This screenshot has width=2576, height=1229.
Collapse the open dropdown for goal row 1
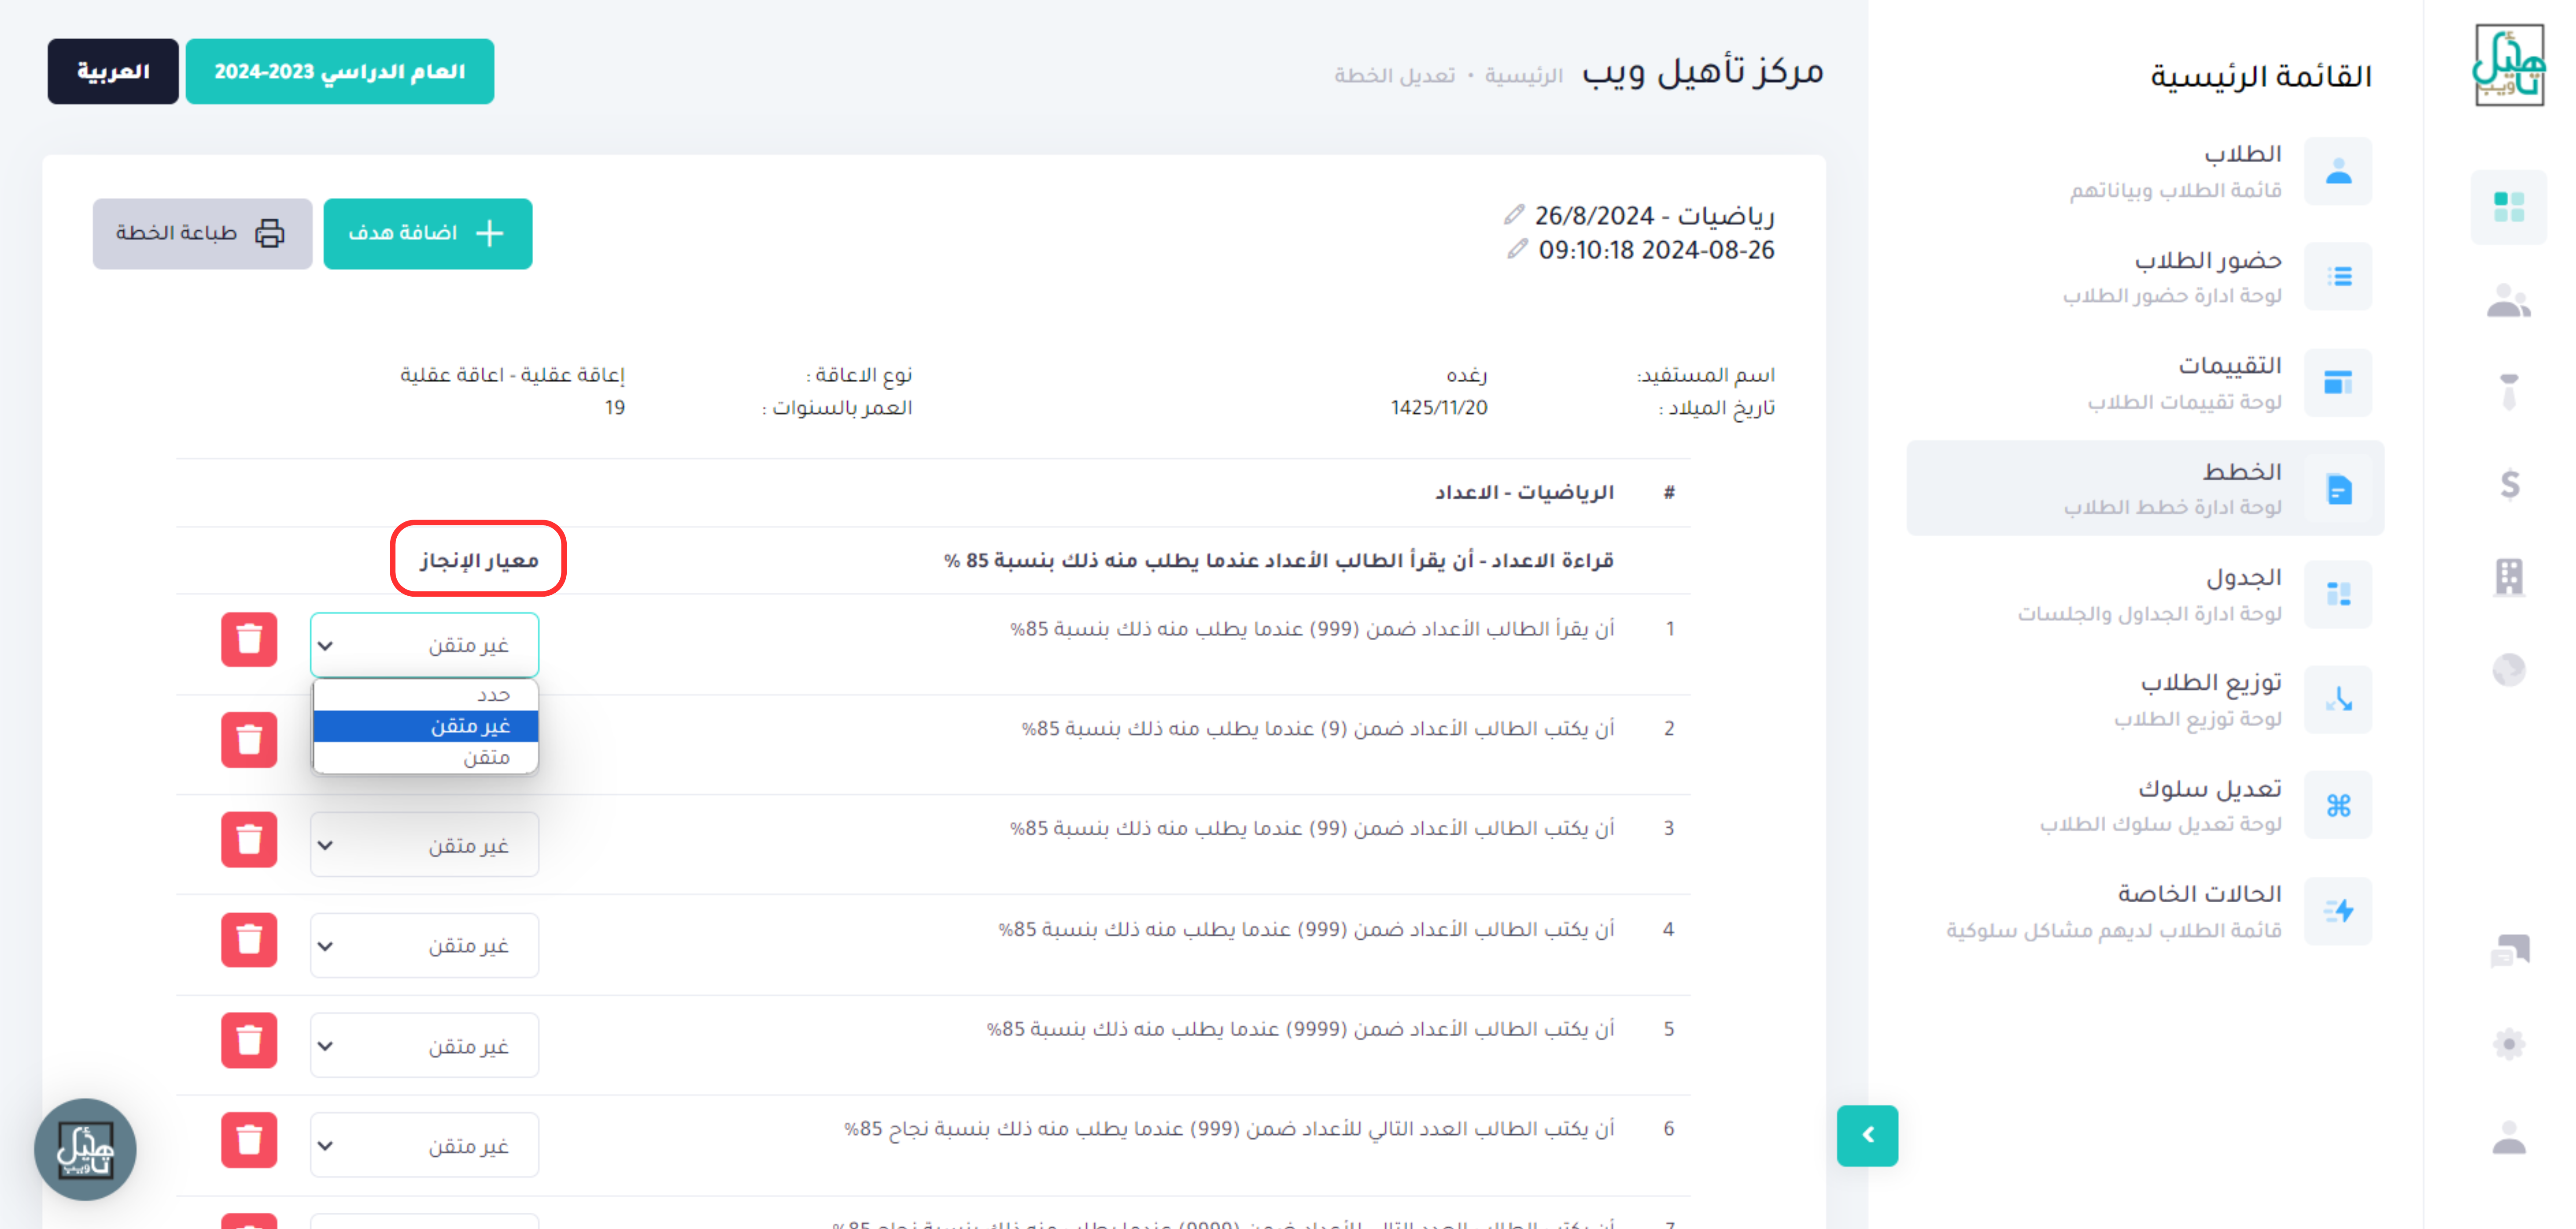424,645
